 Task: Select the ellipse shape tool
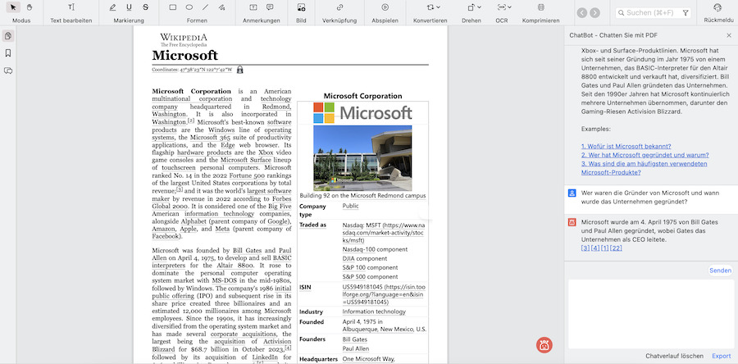click(x=189, y=7)
